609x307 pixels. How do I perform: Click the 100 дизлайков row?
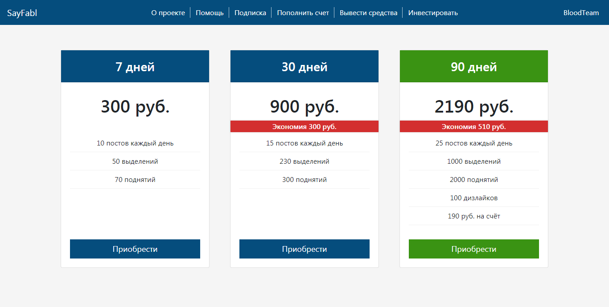tap(474, 198)
